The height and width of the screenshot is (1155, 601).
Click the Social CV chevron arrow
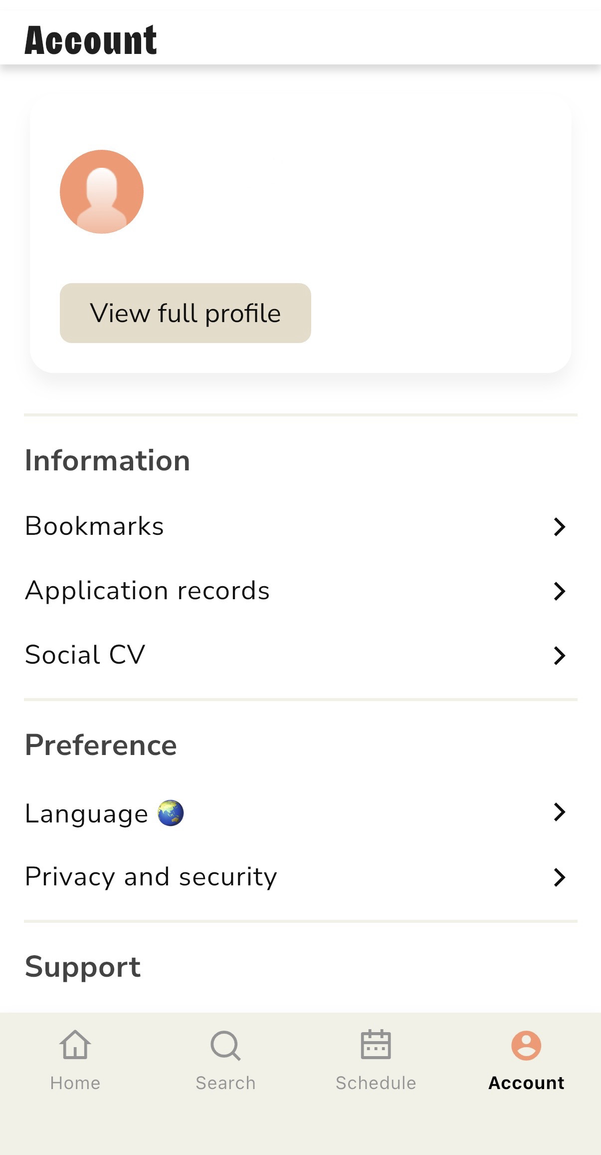560,655
